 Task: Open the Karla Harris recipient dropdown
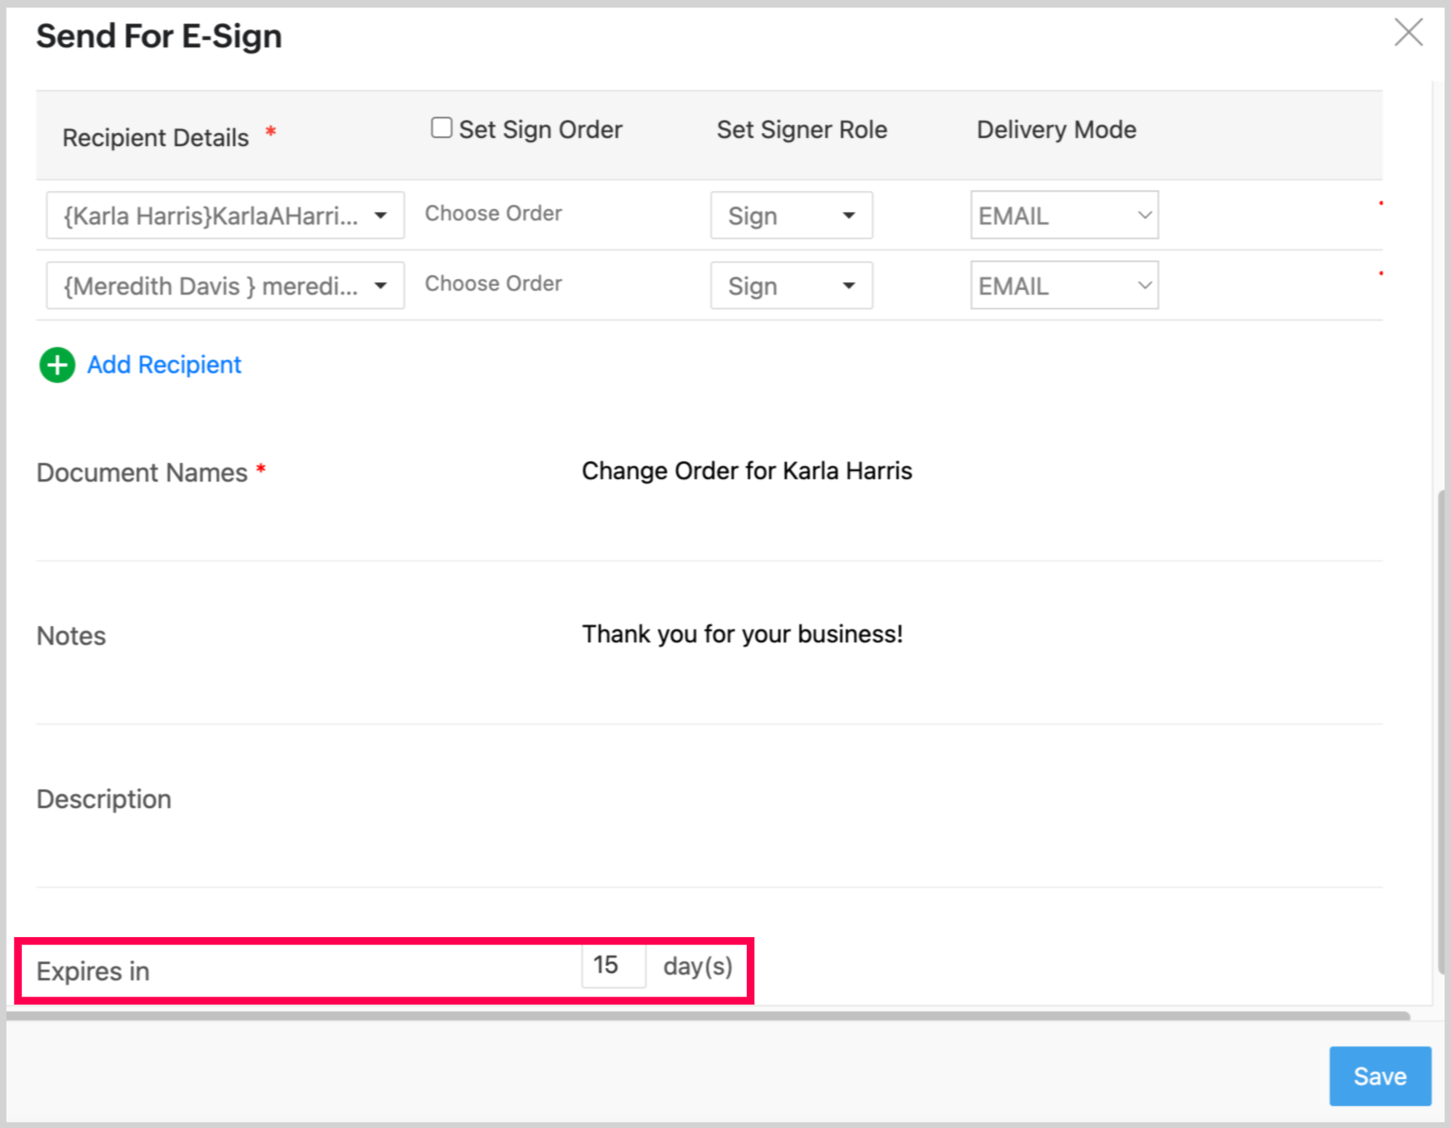coord(225,215)
